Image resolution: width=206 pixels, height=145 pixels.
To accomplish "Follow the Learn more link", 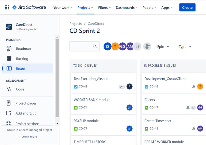I will [29, 136].
